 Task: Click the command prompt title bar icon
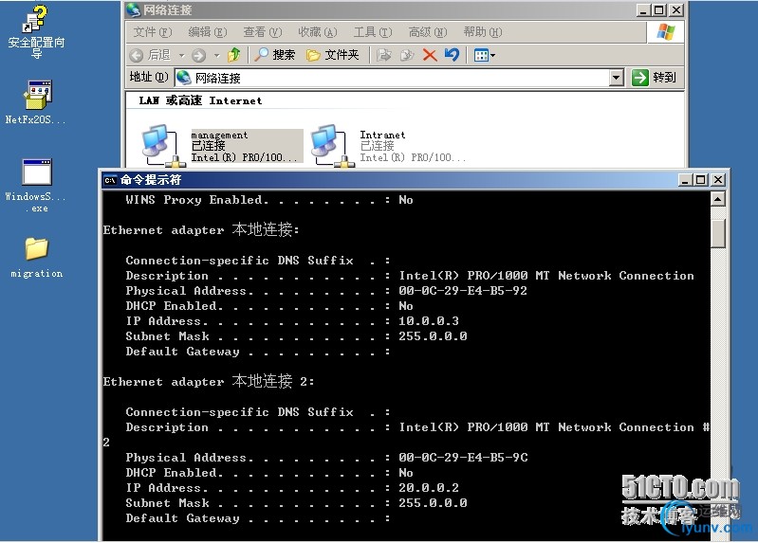[110, 180]
